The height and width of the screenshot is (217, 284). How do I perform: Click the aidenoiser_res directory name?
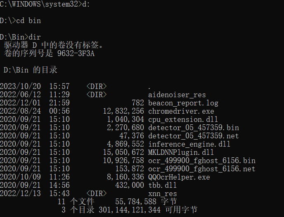tap(177, 95)
